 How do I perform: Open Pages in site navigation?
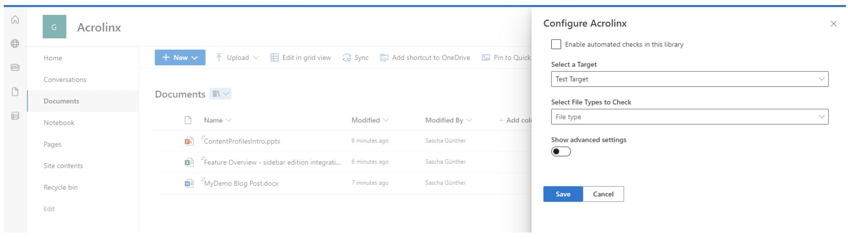click(x=52, y=144)
